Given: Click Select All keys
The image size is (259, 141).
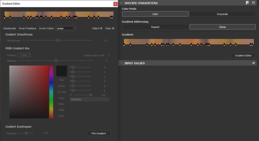Looking at the screenshot, I should pos(97,28).
